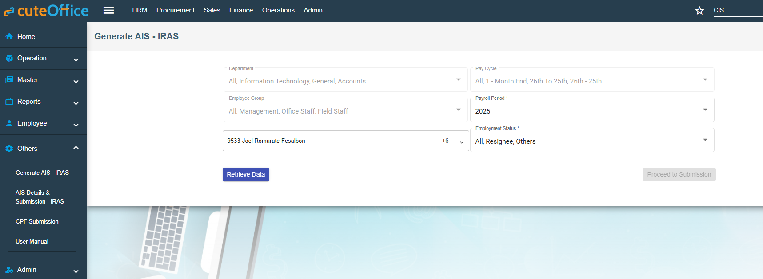Open the CPF Submission page
The image size is (763, 279).
click(x=37, y=221)
